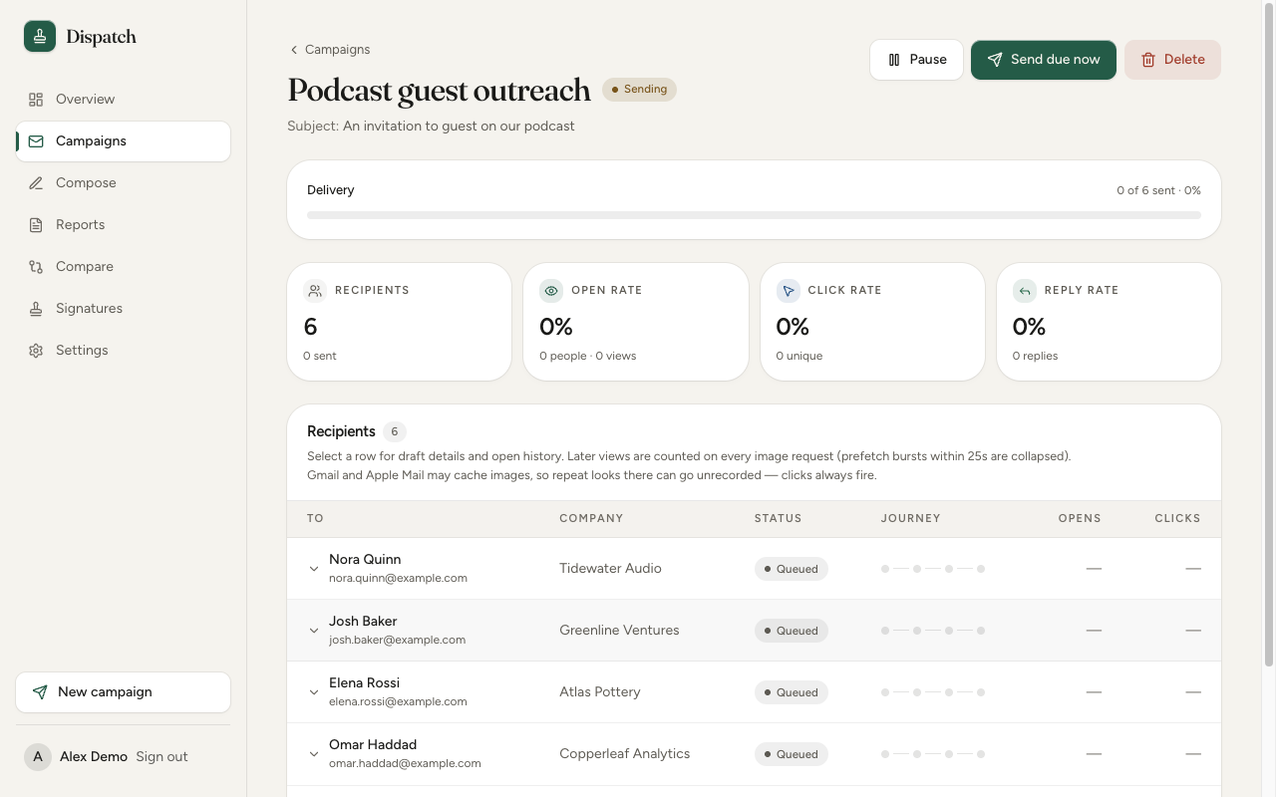Click the Click Rate cursor icon
This screenshot has height=797, width=1276.
coord(789,291)
